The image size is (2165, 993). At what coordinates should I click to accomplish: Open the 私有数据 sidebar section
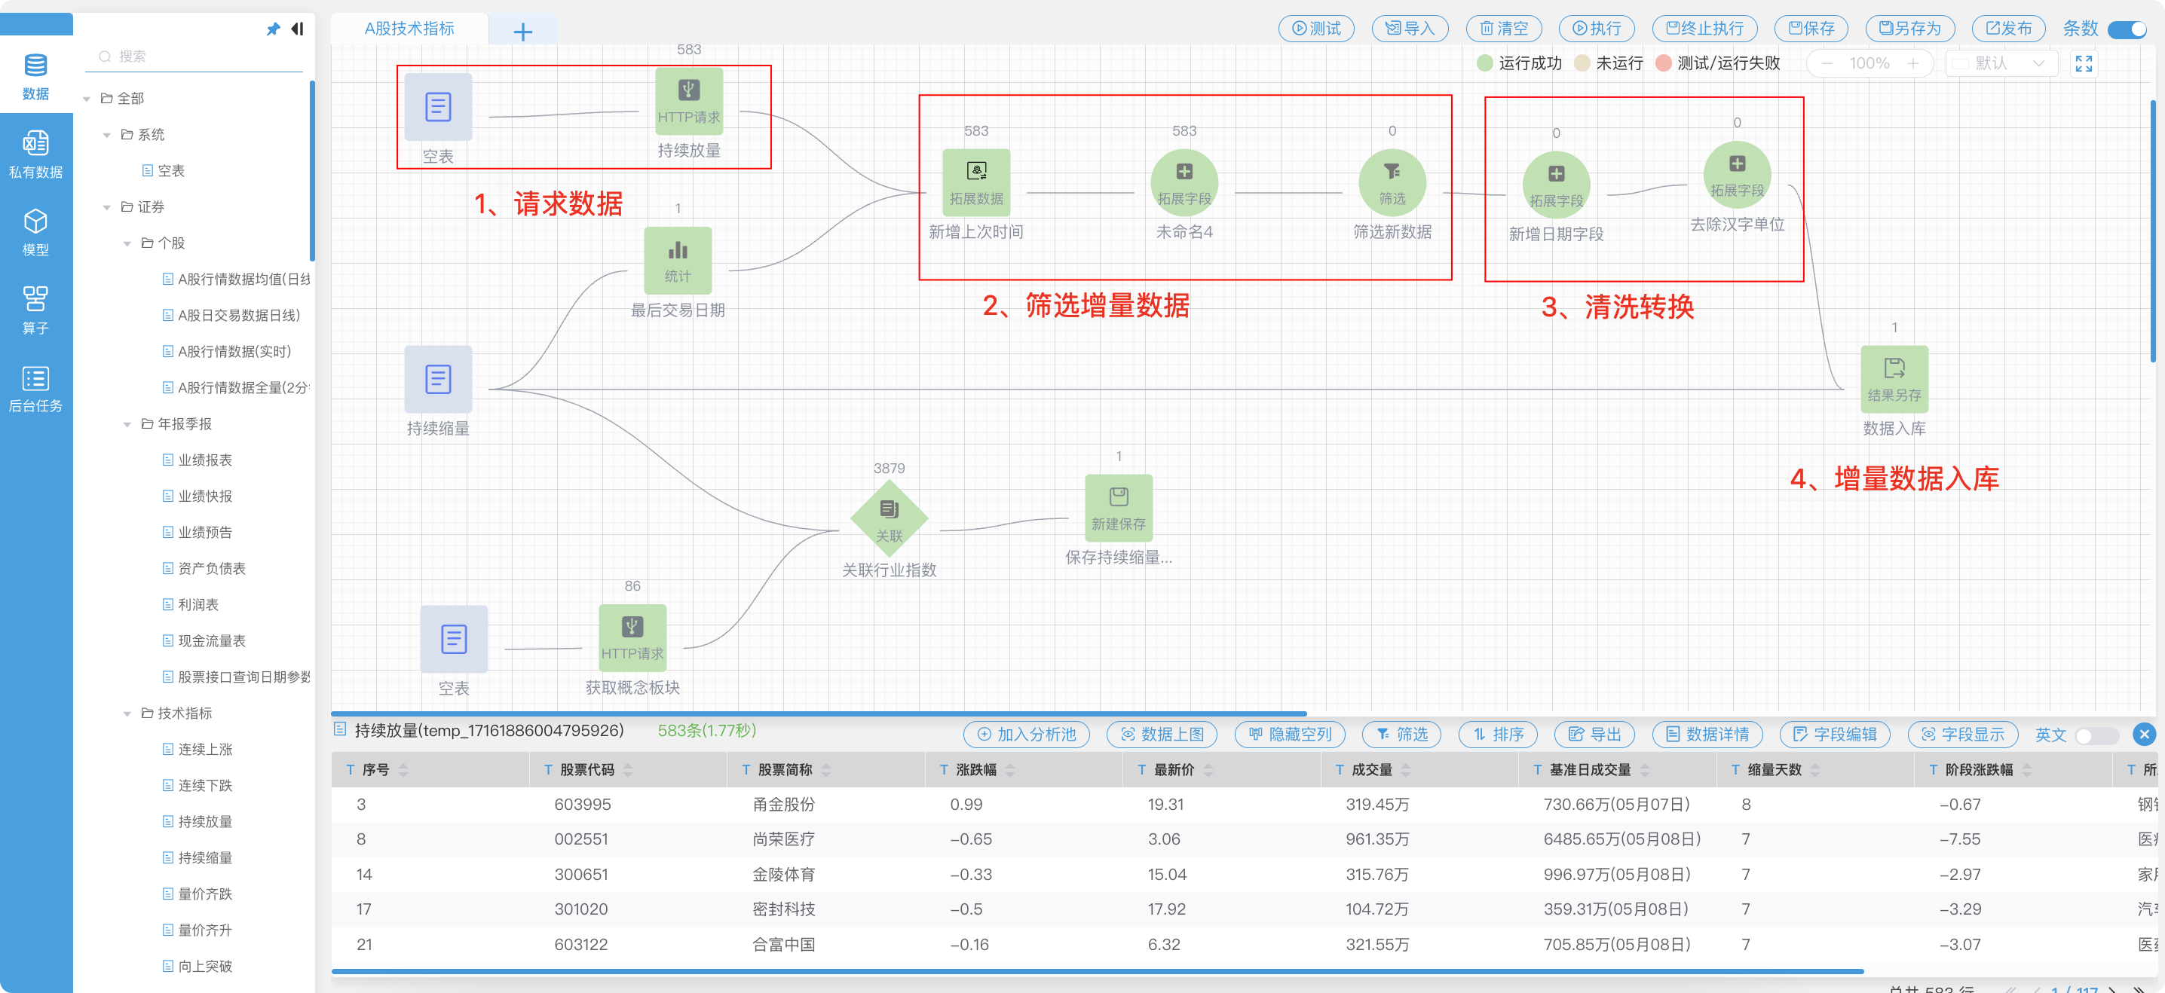coord(35,154)
